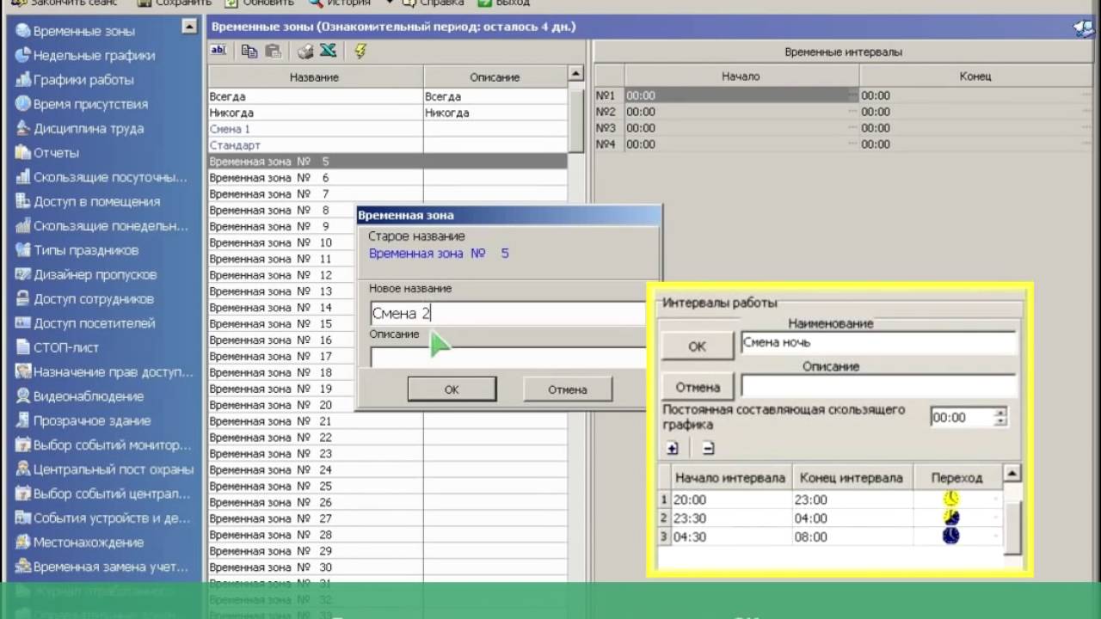The height and width of the screenshot is (619, 1101).
Task: Open Доступ в помещения
Action: 96,201
